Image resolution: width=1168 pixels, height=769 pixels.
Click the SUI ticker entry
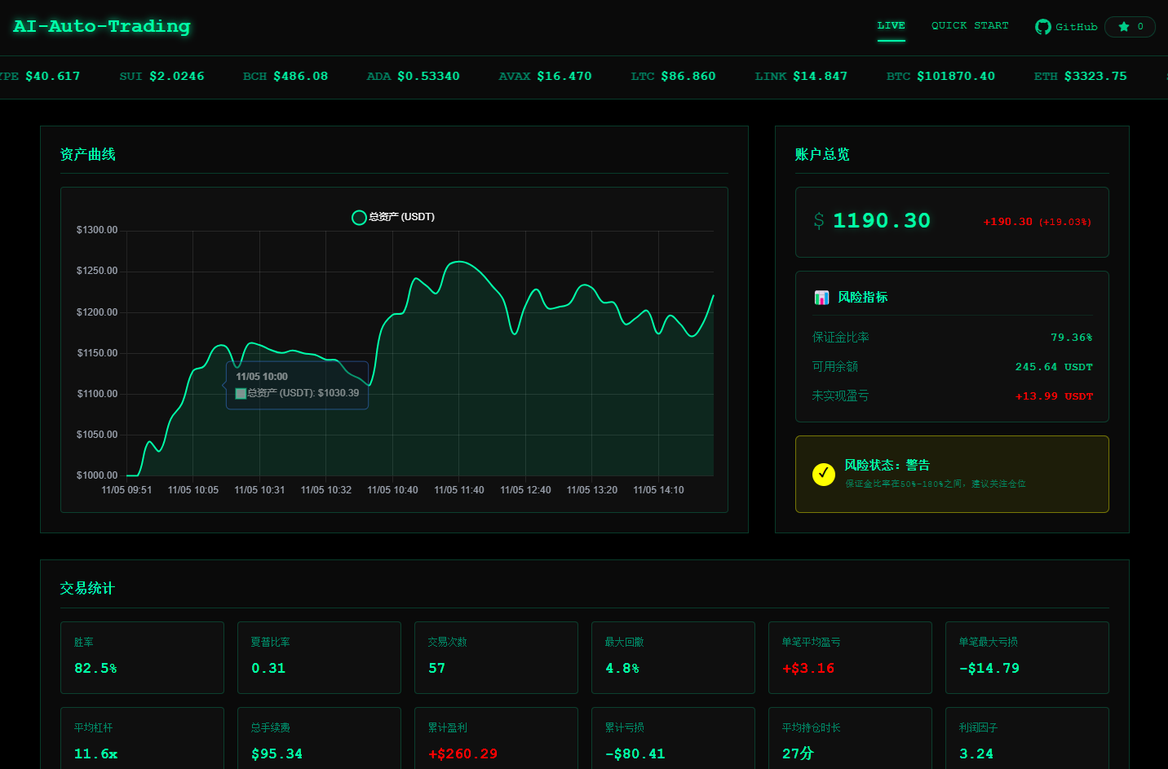[161, 76]
